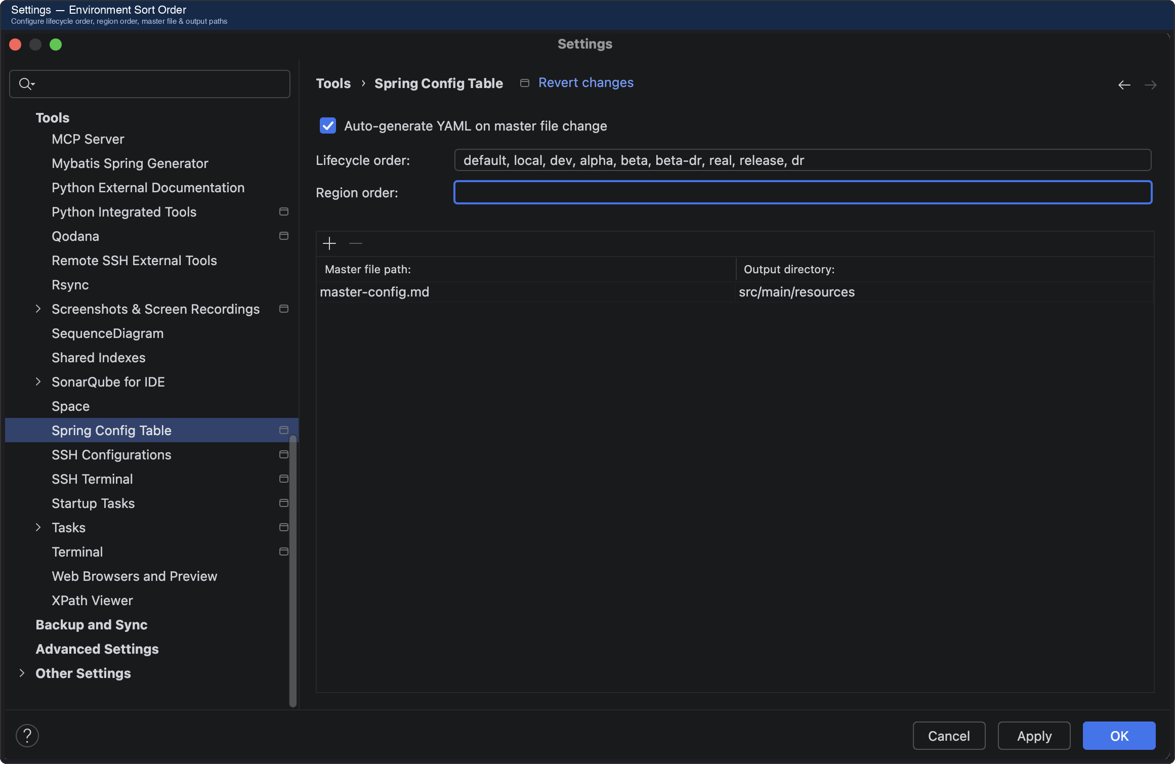The width and height of the screenshot is (1175, 764).
Task: Expand Screenshots & Screen Recordings node
Action: [38, 309]
